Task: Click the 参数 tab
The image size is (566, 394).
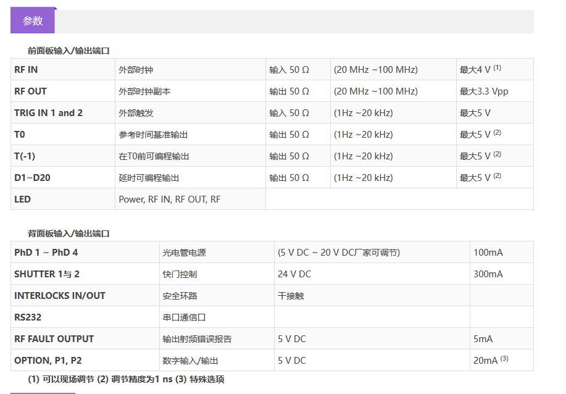Action: (33, 21)
